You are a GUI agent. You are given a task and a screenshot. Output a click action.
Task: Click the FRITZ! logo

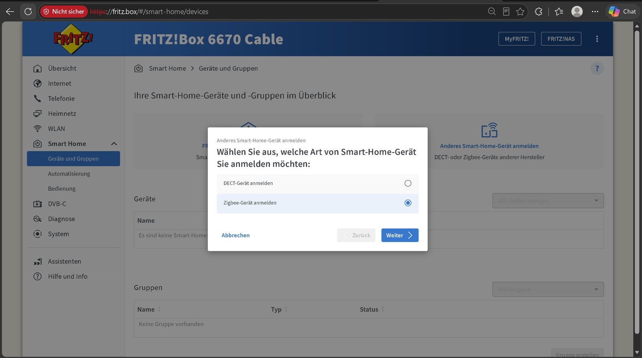click(x=73, y=39)
